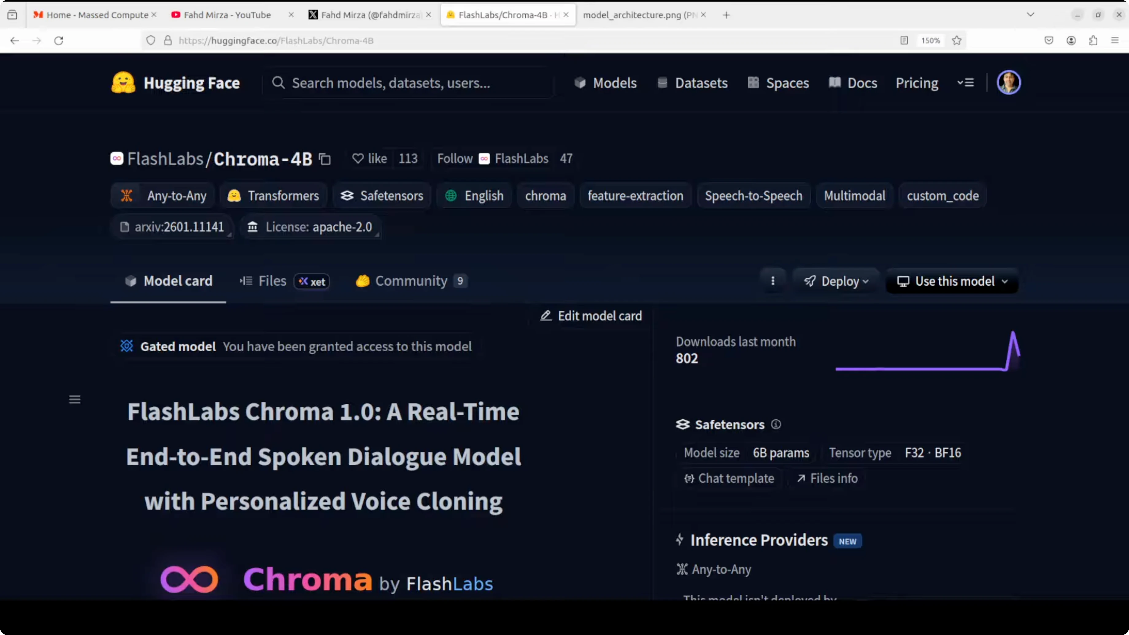Open the Safetensors info tooltip

(776, 424)
